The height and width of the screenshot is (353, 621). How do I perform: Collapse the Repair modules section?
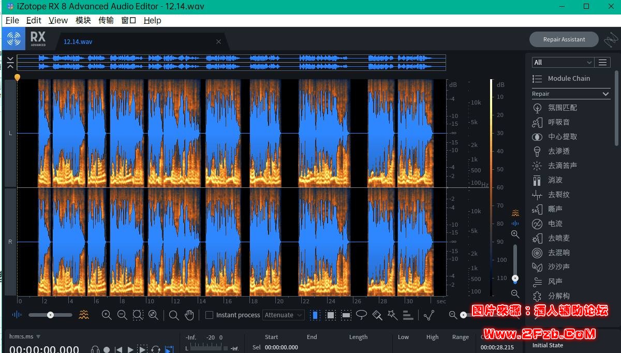pyautogui.click(x=605, y=94)
